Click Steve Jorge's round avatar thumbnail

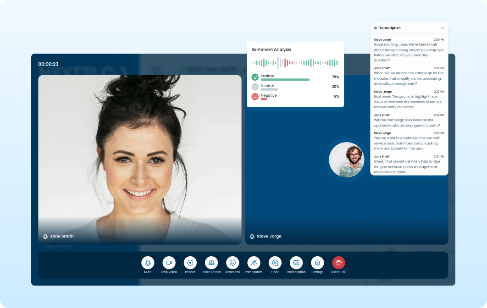347,159
